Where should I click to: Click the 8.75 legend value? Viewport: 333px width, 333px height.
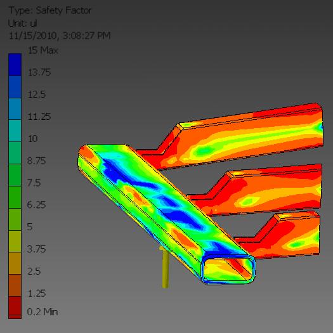coord(36,161)
